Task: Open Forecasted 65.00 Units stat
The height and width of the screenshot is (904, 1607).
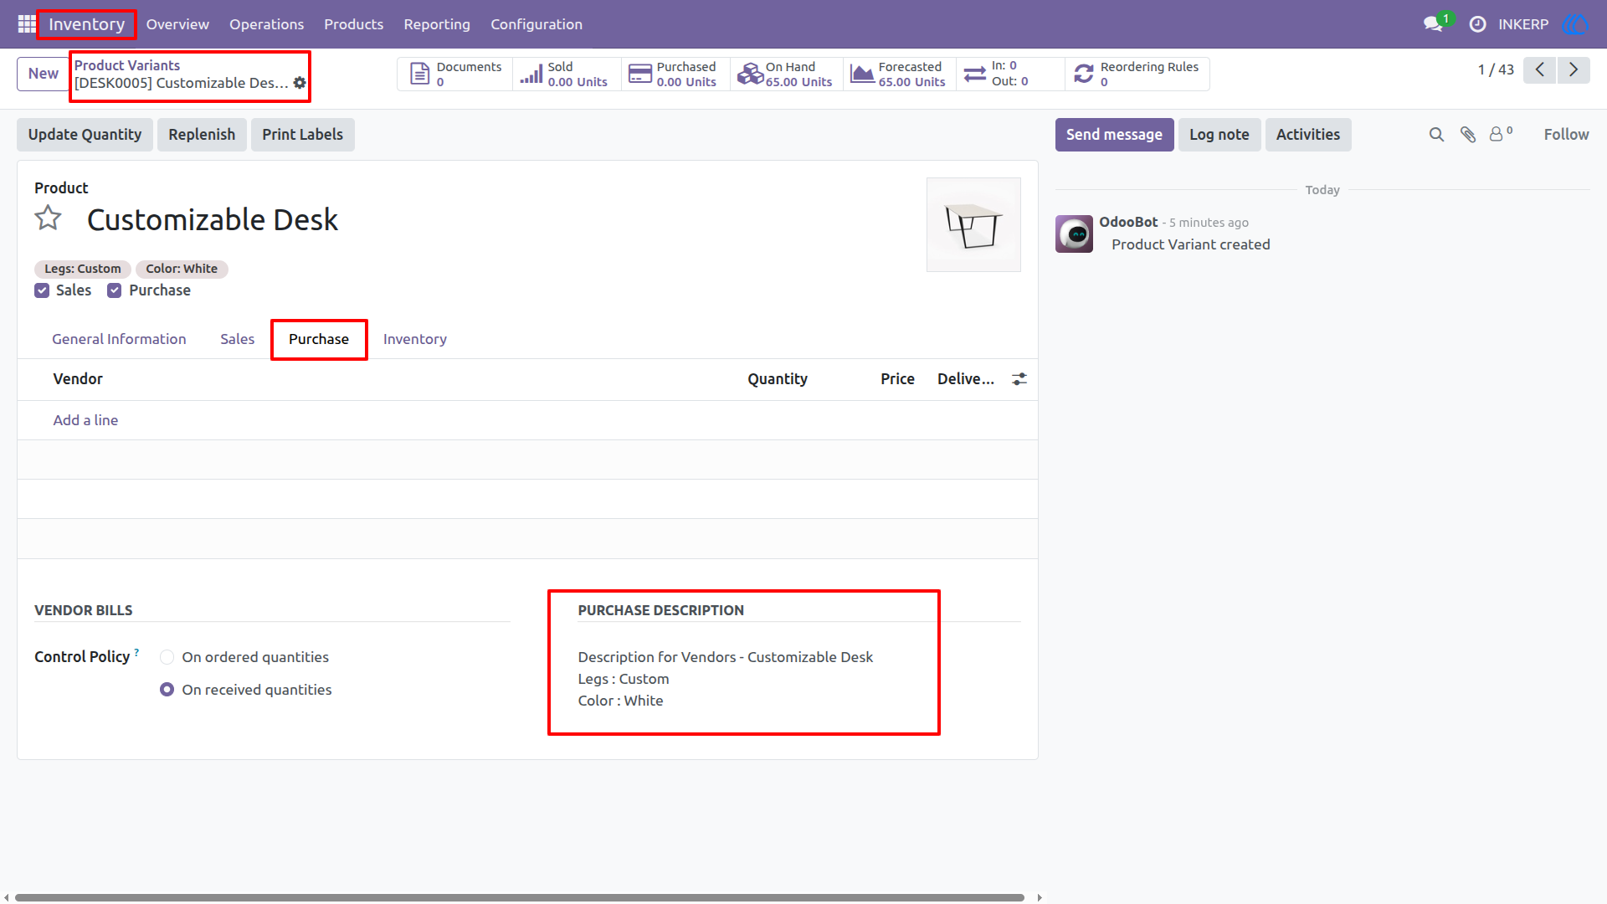Action: [x=899, y=74]
